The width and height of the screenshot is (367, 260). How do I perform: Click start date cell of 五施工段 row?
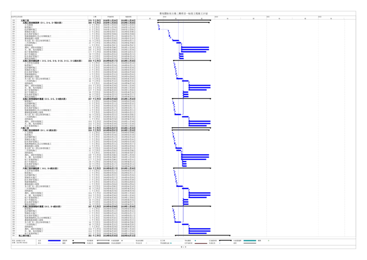pos(111,20)
